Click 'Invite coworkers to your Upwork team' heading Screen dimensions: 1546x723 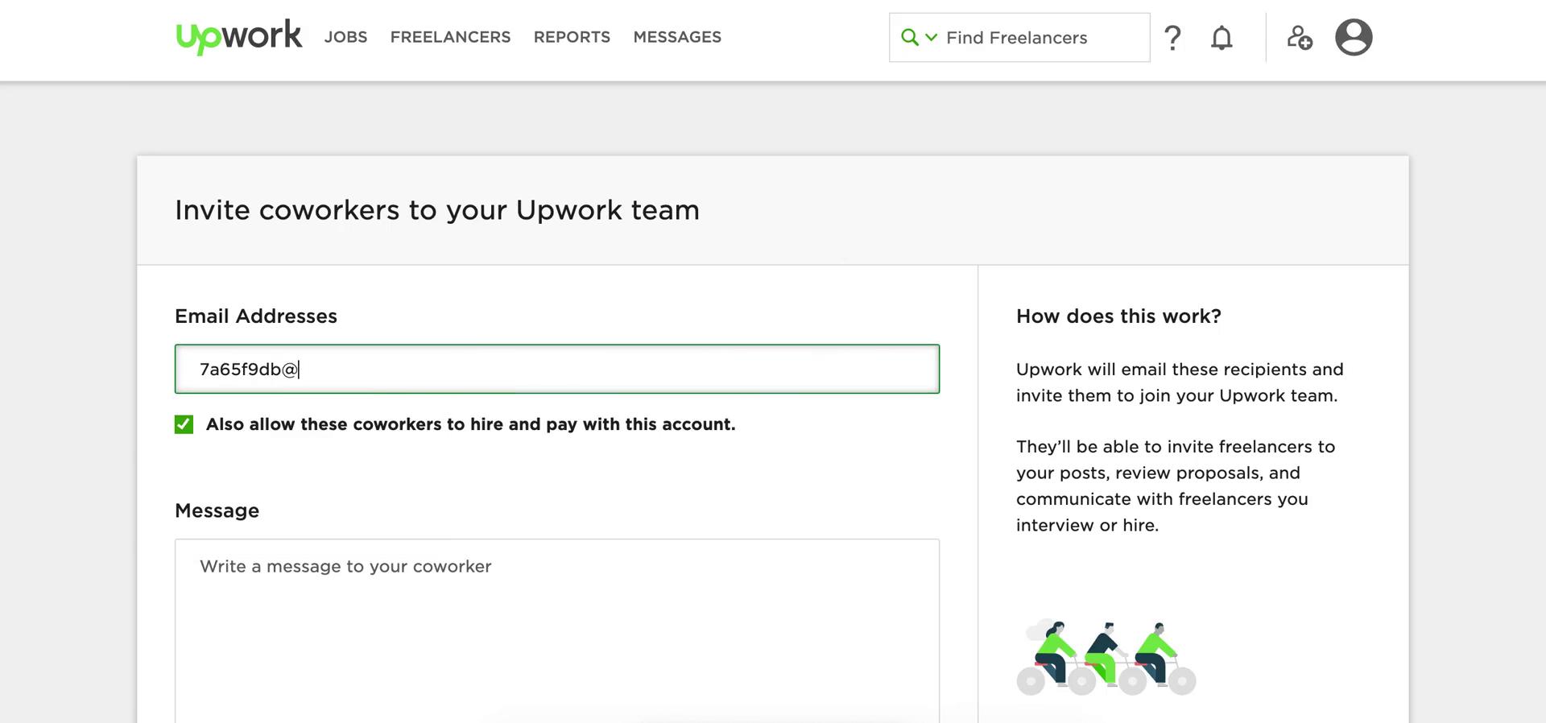[437, 210]
